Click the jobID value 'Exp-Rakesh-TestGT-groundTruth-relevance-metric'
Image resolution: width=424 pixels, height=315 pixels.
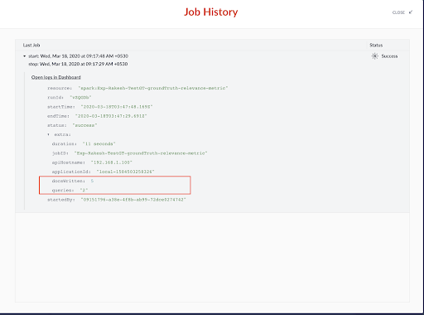[141, 153]
